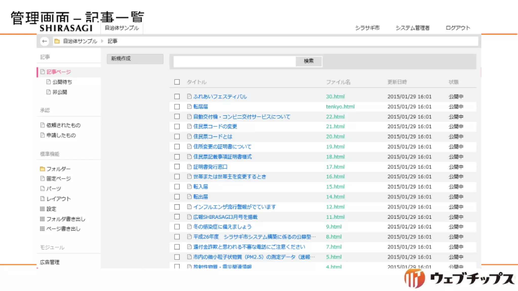Click the 設定 grid icon in sidebar
Image resolution: width=518 pixels, height=291 pixels.
pyautogui.click(x=42, y=209)
